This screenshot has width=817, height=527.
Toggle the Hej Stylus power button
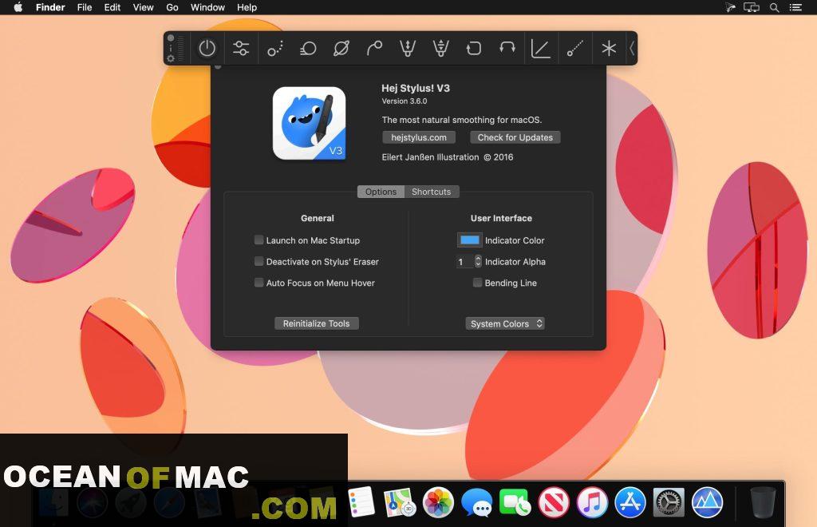[207, 49]
